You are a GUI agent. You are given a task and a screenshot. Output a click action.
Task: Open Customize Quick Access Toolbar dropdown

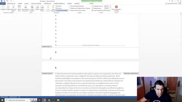coord(13,1)
